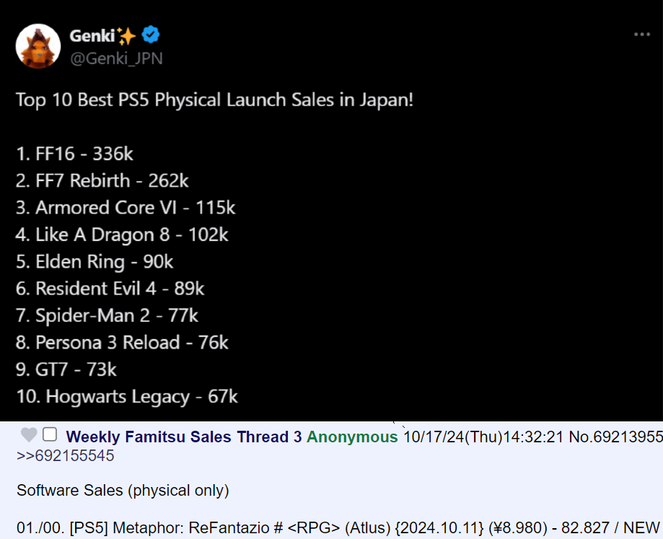Click the Anonymous poster name
This screenshot has width=663, height=539.
(352, 437)
